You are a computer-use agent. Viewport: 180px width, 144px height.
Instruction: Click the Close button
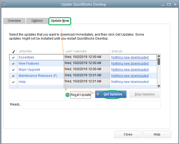pyautogui.click(x=128, y=134)
